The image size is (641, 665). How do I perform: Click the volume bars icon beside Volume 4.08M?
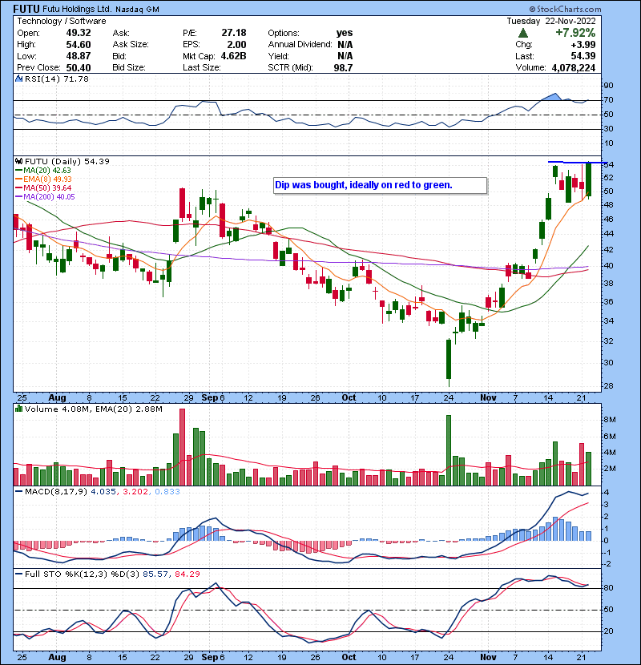(18, 409)
